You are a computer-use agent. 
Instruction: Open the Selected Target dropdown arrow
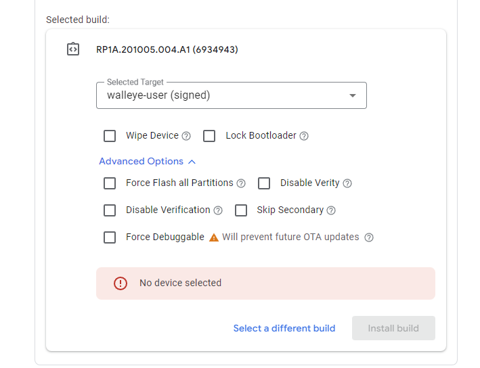353,96
